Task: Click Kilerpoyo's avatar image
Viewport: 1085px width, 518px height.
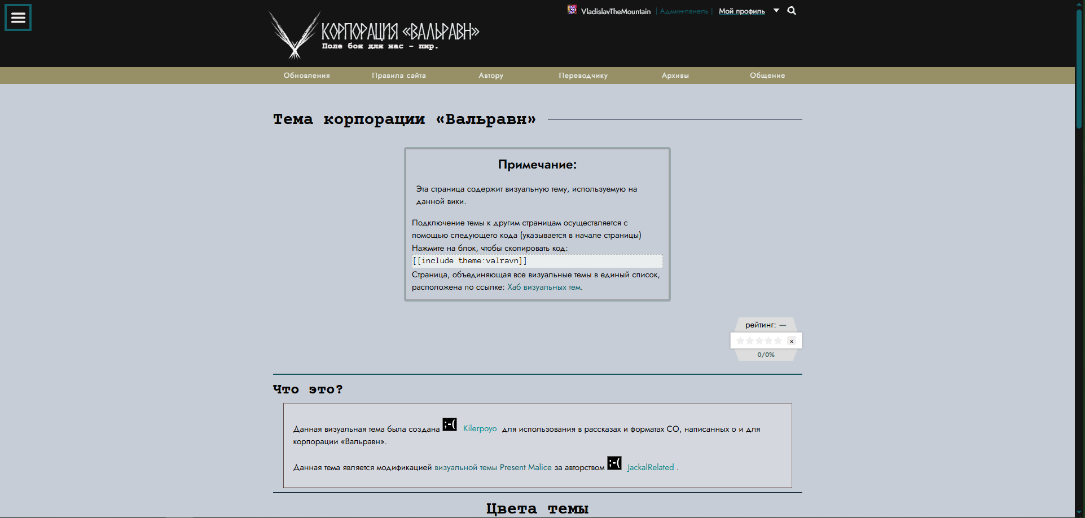Action: pos(450,424)
